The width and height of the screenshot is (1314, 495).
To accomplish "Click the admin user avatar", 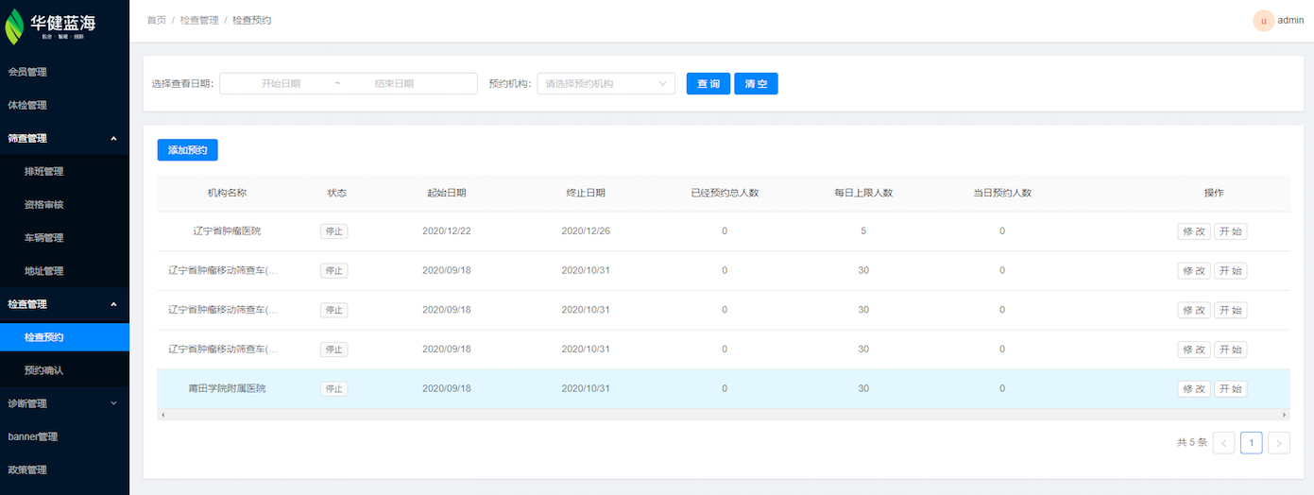I will [x=1263, y=21].
